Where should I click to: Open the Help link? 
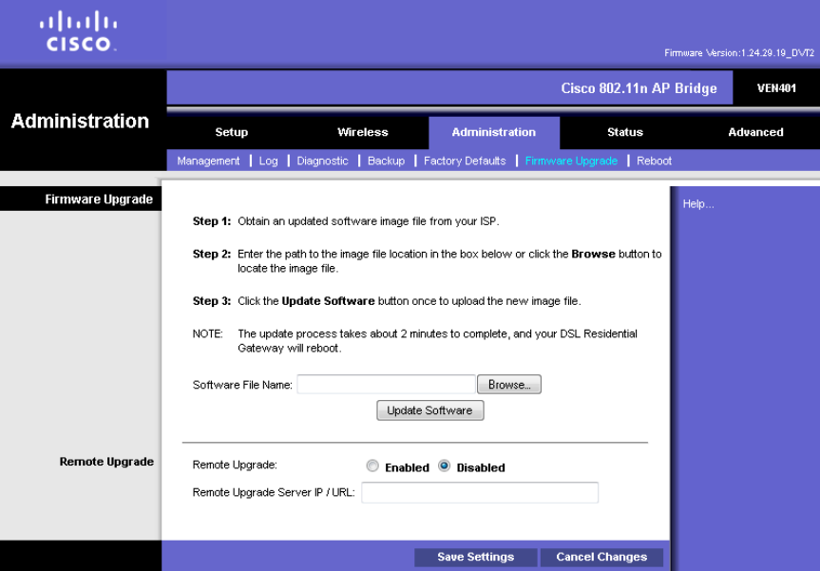pyautogui.click(x=698, y=204)
